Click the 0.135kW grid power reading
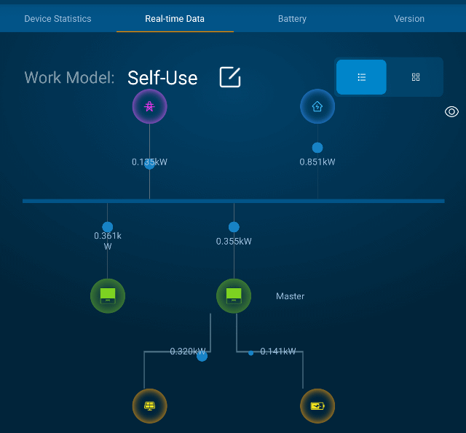Screen dimensions: 466x433 (x=149, y=162)
